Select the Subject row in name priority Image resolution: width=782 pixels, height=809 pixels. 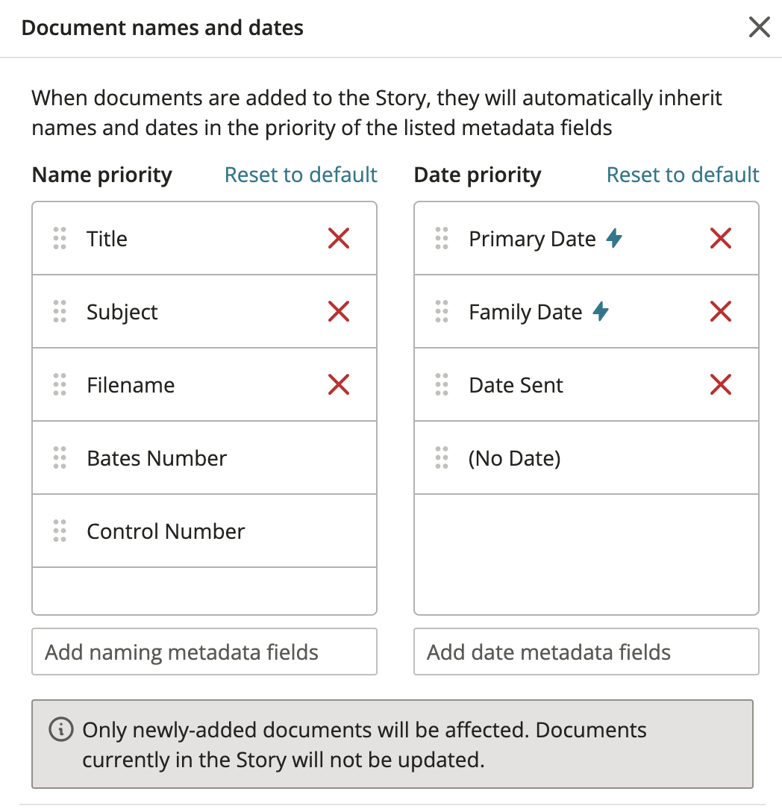204,312
